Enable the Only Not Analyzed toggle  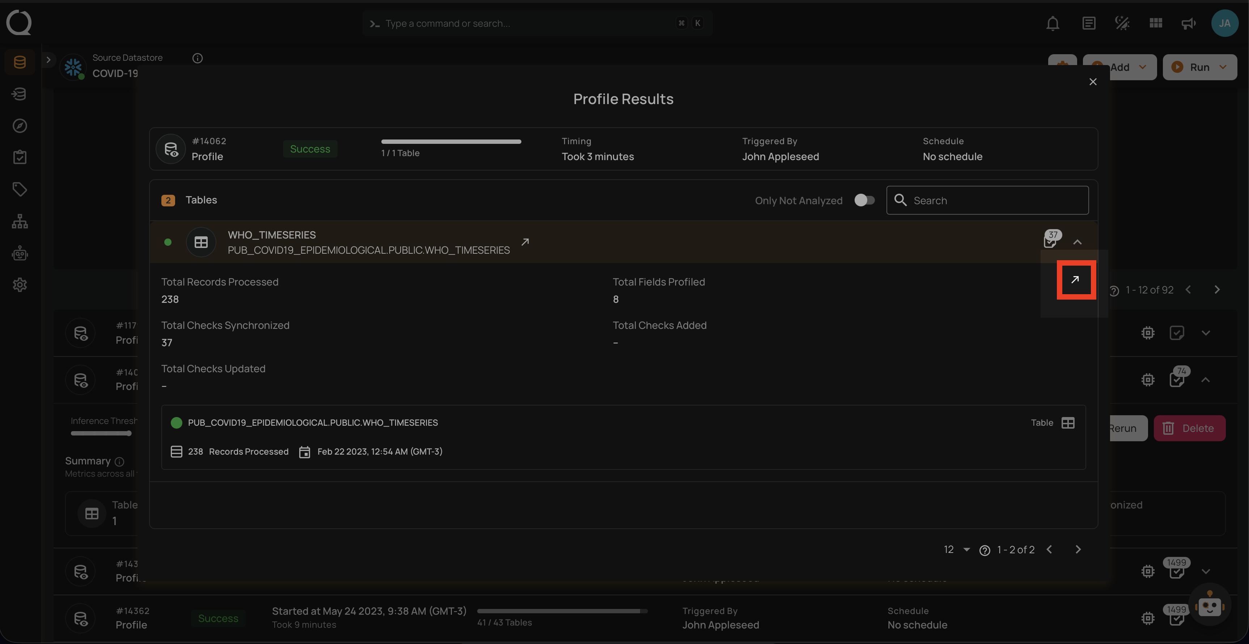(864, 200)
